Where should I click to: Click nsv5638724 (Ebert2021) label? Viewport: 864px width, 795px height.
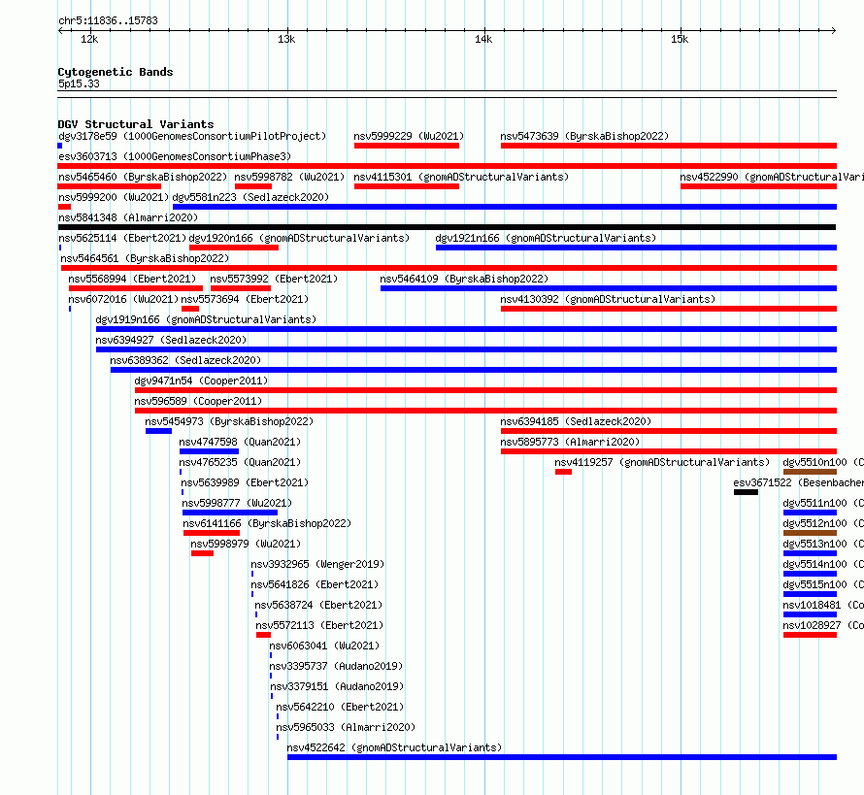pos(318,605)
